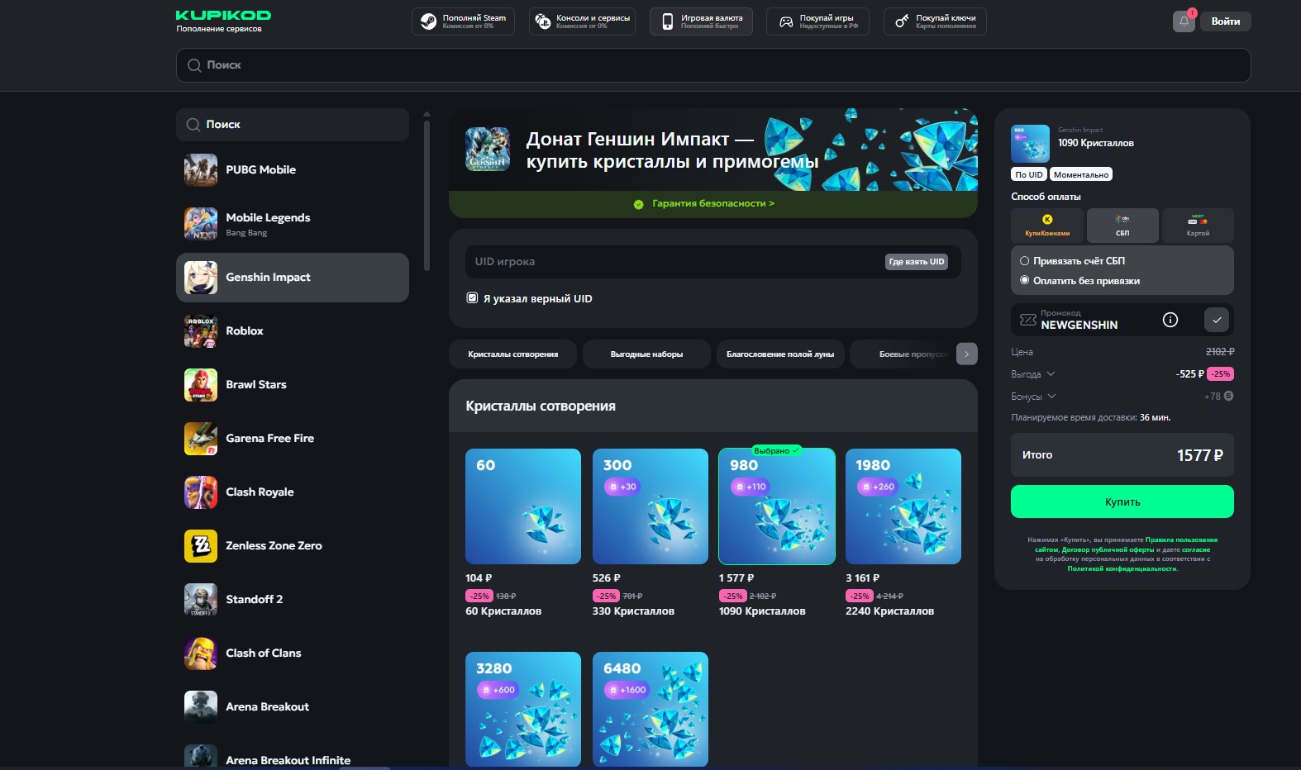This screenshot has width=1301, height=770.
Task: Open 'Покупай игры' header menu
Action: [818, 21]
